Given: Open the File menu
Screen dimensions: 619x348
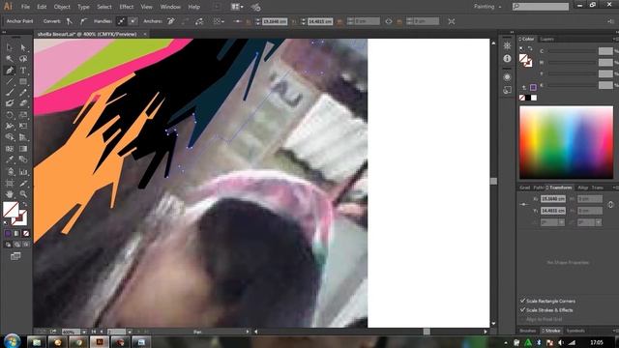Looking at the screenshot, I should [x=25, y=7].
